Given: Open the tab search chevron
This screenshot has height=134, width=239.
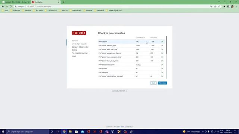Looking at the screenshot, I should pos(219,2).
